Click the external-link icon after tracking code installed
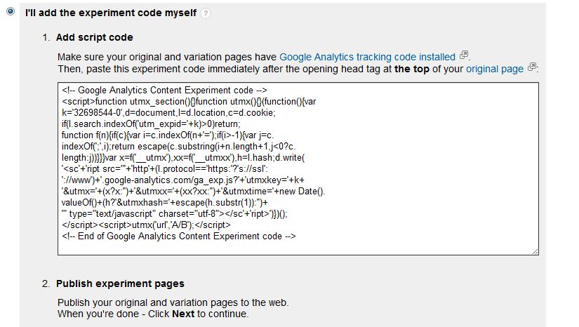 point(464,55)
